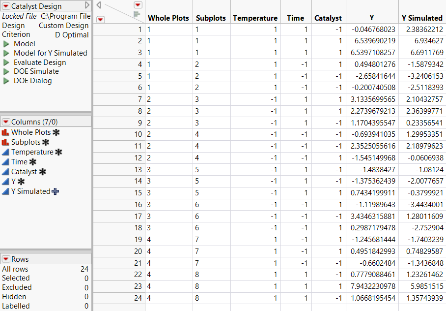Click the Y Simulated column header

(422, 18)
